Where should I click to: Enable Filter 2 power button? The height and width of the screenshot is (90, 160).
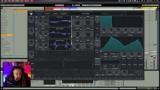pos(65,59)
